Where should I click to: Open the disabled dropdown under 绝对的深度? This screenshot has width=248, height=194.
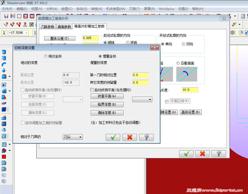click(73, 99)
